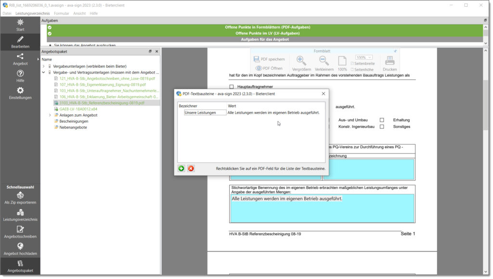Open the Angebot share icon
This screenshot has height=279, width=493.
click(20, 59)
